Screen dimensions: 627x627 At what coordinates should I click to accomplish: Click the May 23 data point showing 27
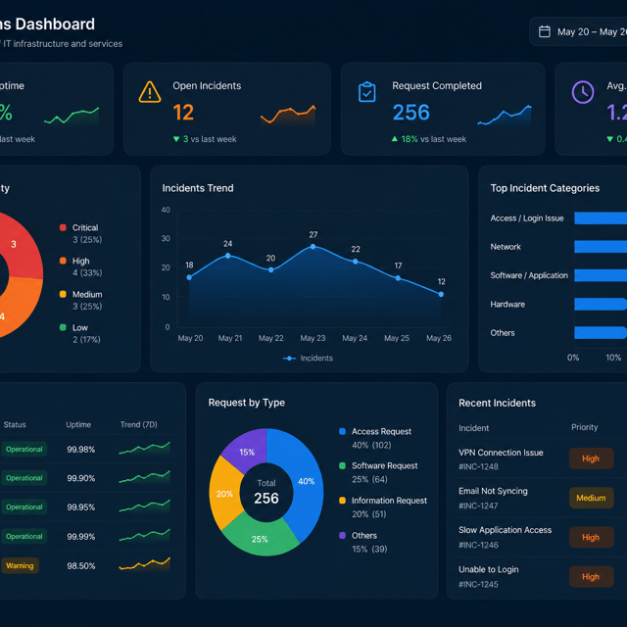point(313,247)
